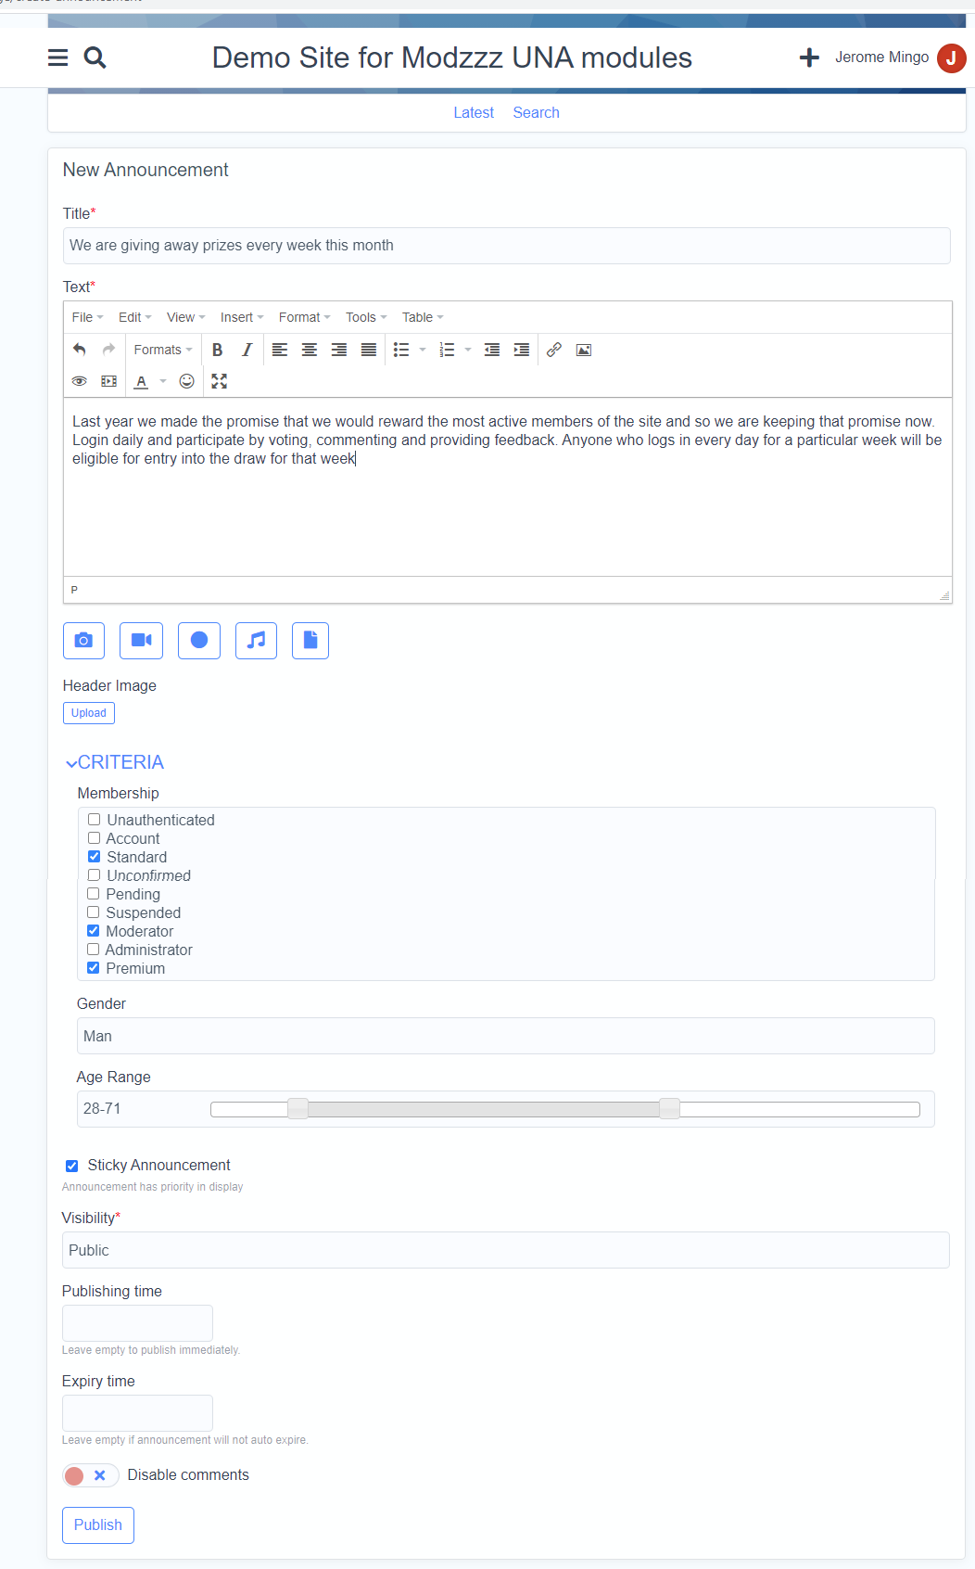Uncheck the Sticky Announcement checkbox

click(x=71, y=1166)
